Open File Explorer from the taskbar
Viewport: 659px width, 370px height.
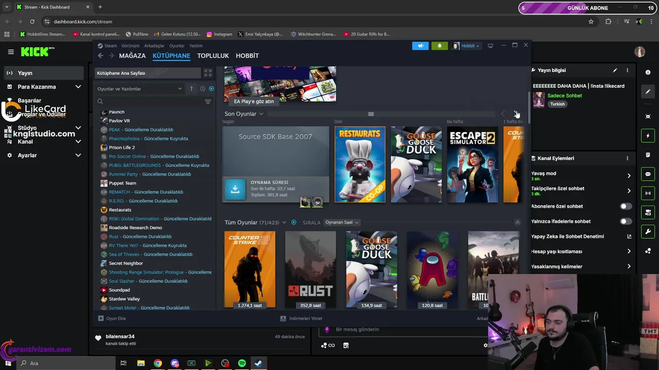click(x=141, y=363)
